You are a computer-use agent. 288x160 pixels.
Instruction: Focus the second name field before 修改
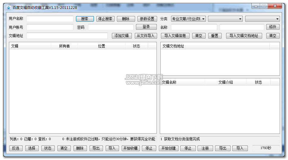pos(242,27)
